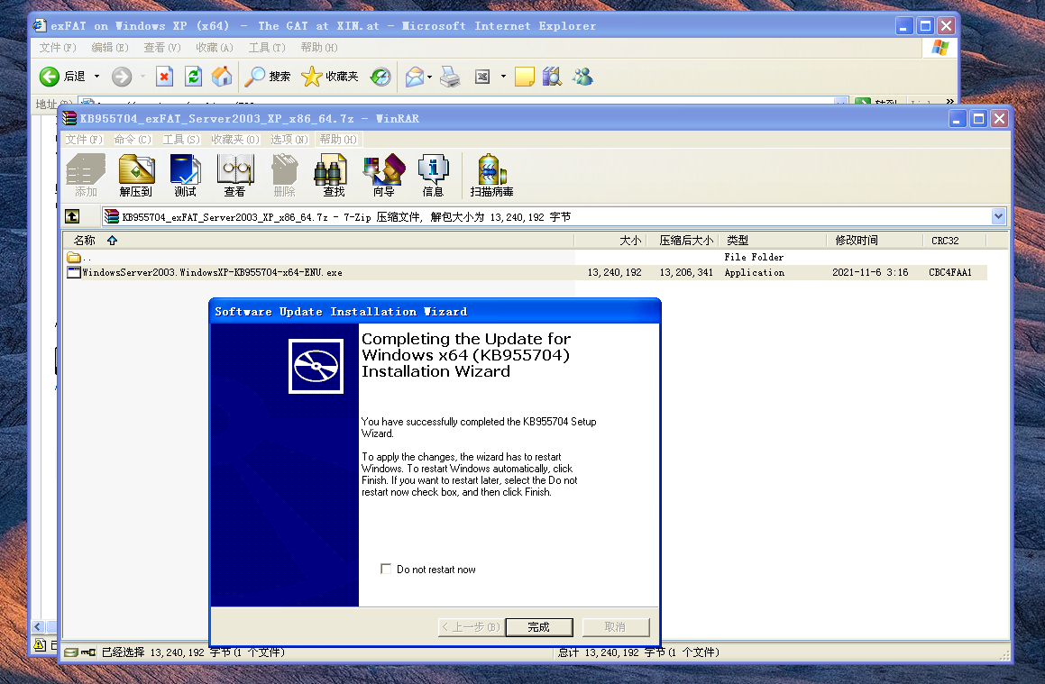Expand the Forward button history arrow in Internet Explorer

coord(142,77)
